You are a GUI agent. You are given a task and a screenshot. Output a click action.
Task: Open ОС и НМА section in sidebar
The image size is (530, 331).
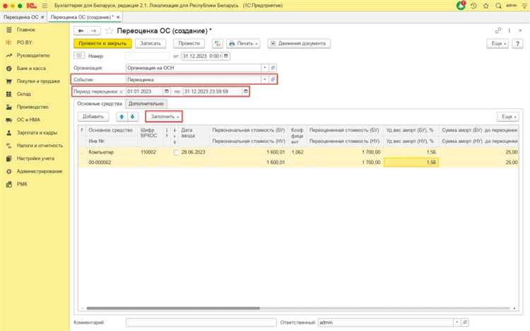pos(30,120)
